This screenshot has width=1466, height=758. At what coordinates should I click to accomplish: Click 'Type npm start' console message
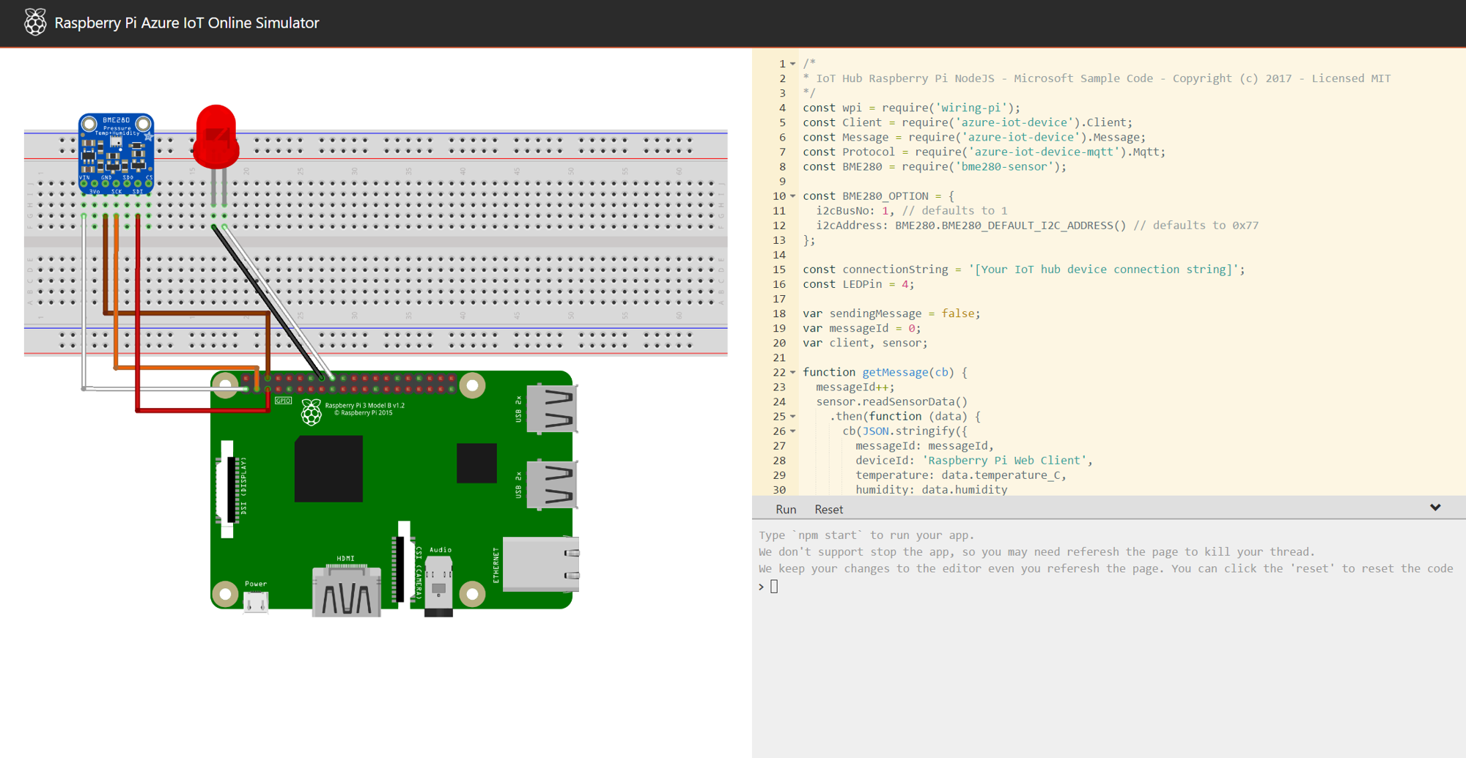click(x=866, y=535)
